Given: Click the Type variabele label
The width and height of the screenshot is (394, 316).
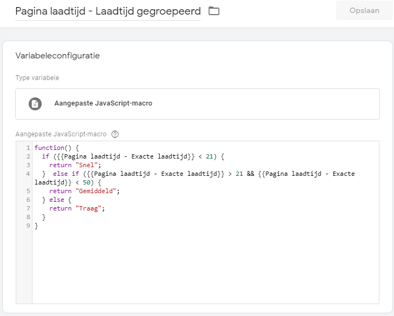Looking at the screenshot, I should pyautogui.click(x=37, y=78).
